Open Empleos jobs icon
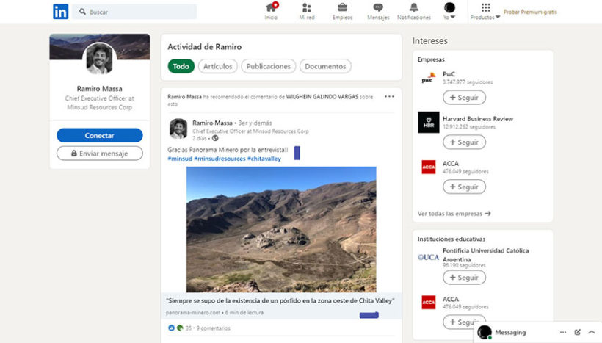The width and height of the screenshot is (602, 343). 342,8
